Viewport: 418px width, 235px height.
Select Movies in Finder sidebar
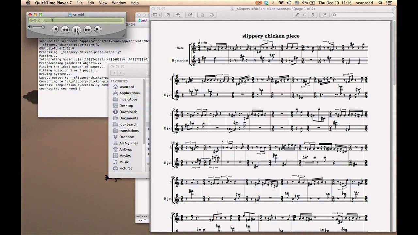click(125, 156)
